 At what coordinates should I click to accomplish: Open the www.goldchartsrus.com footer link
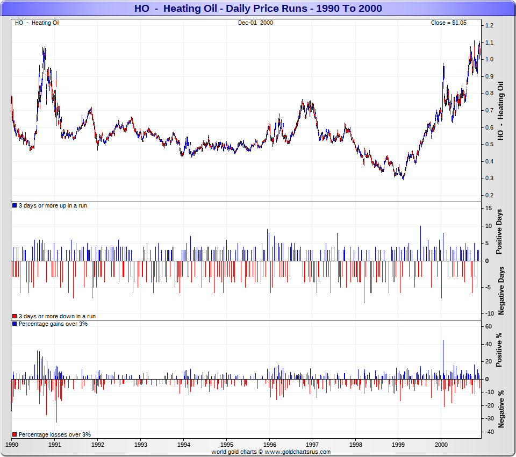[x=298, y=452]
